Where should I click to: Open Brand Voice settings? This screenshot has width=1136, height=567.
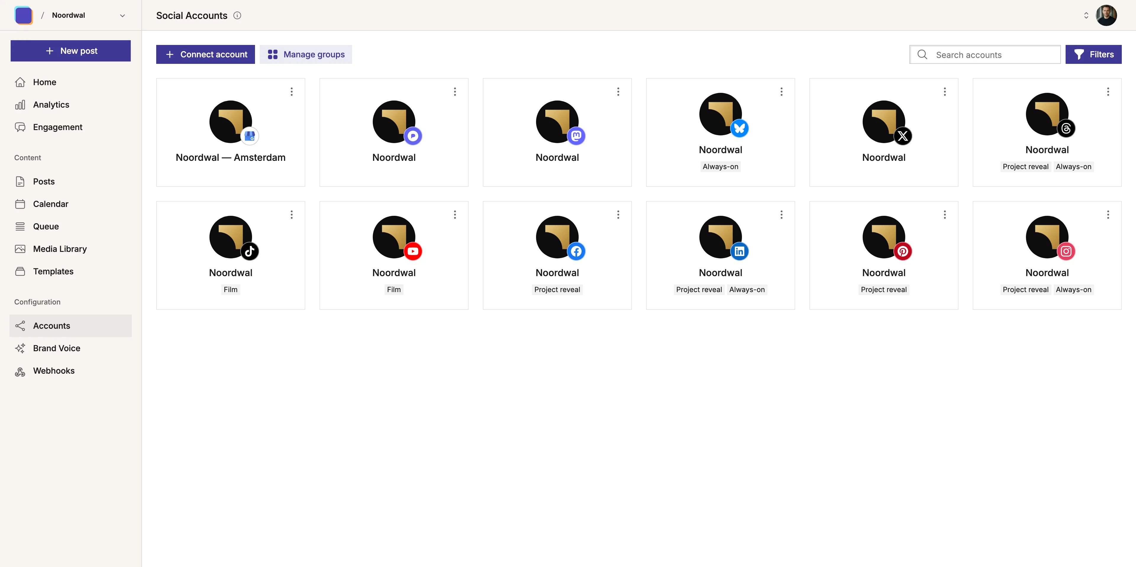[x=71, y=348]
